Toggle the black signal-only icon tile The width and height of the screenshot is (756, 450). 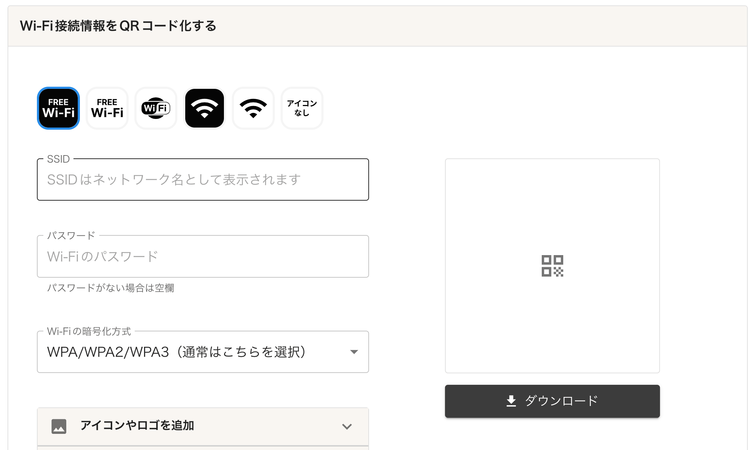pos(204,108)
